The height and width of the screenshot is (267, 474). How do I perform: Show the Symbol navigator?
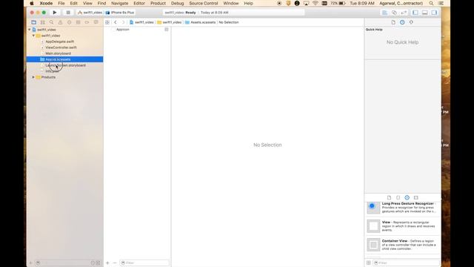[x=43, y=22]
